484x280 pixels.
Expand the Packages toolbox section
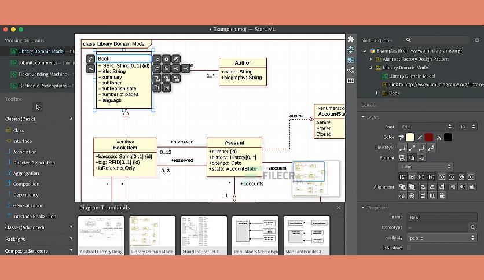coord(71,239)
